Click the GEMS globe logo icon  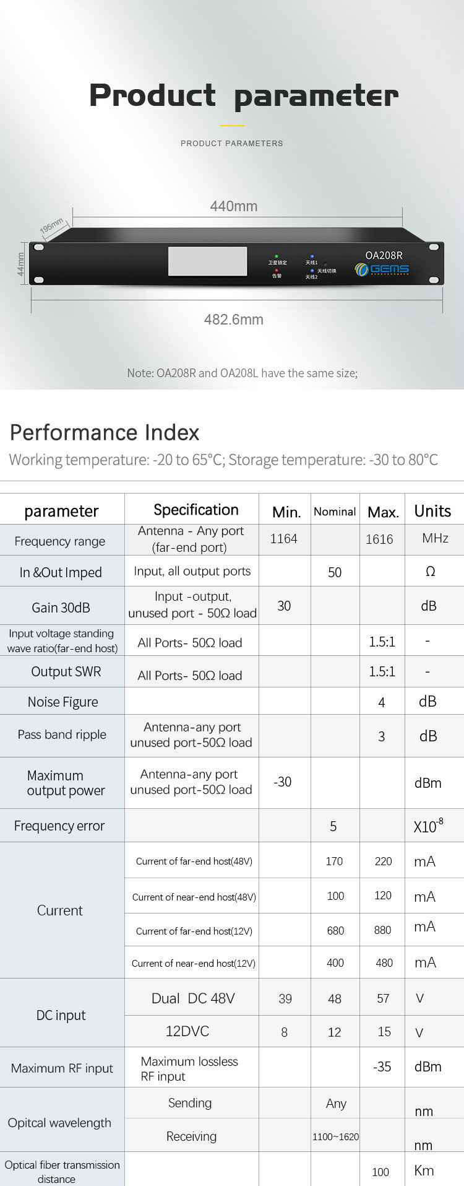361,269
